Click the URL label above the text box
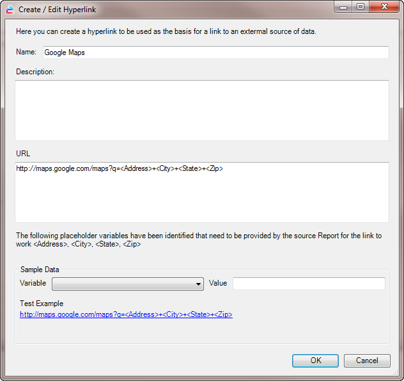Screen dimensions: 404x381 tap(23, 154)
